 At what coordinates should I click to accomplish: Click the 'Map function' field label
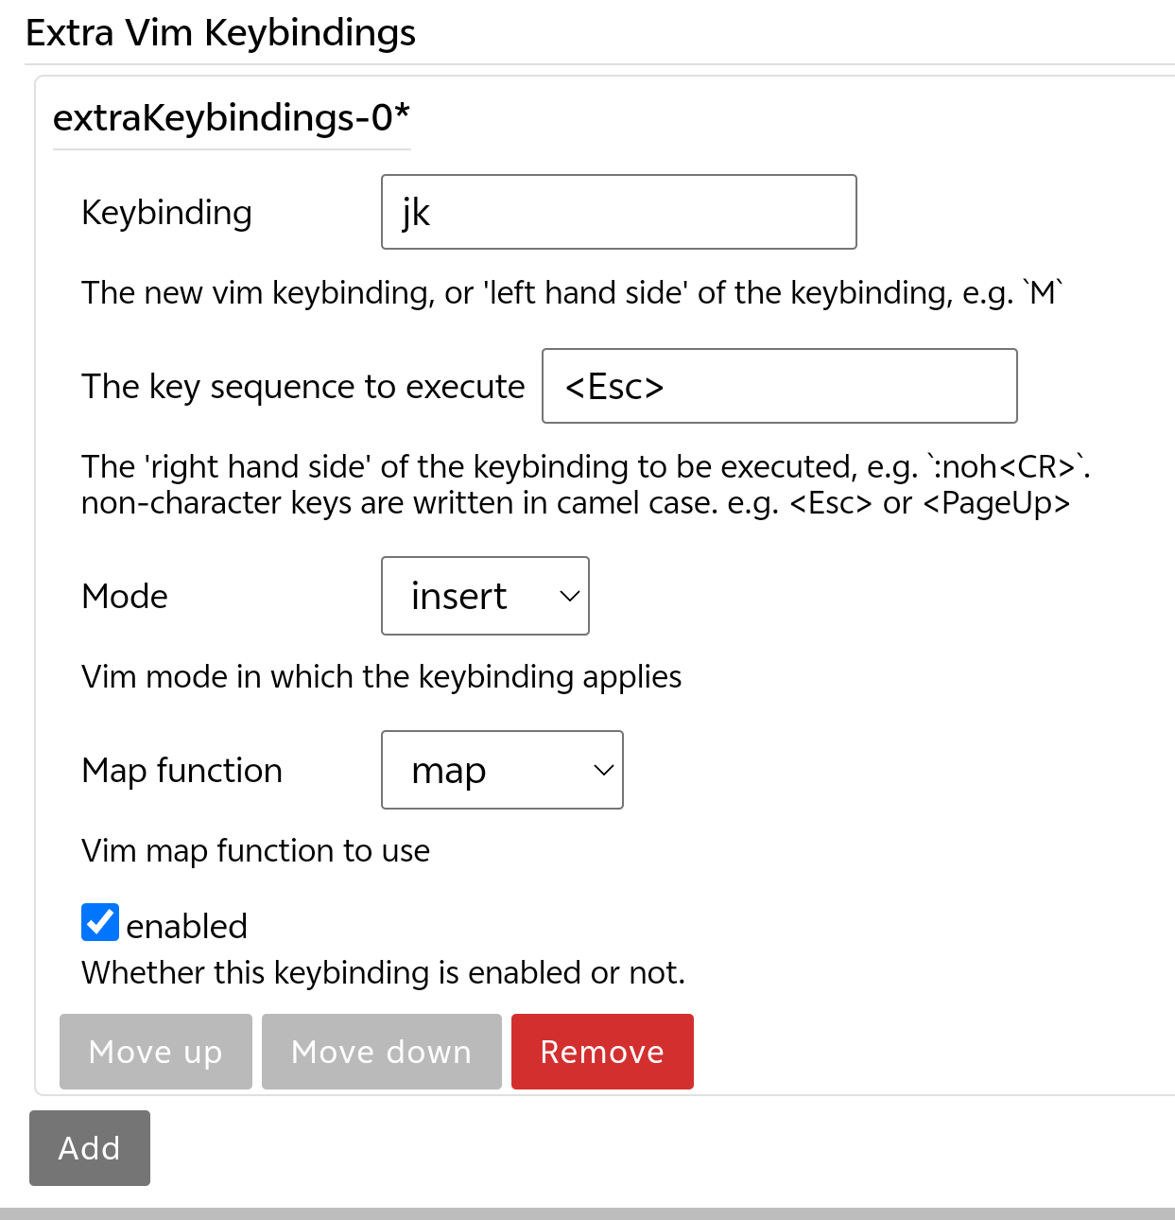coord(181,771)
